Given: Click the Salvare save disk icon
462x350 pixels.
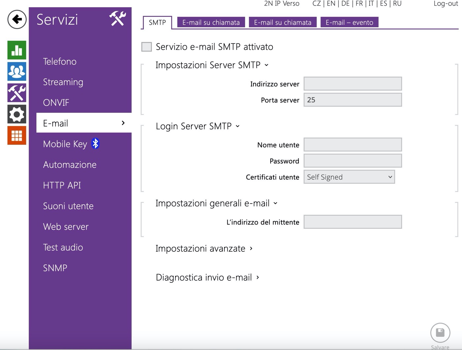Looking at the screenshot, I should 440,333.
